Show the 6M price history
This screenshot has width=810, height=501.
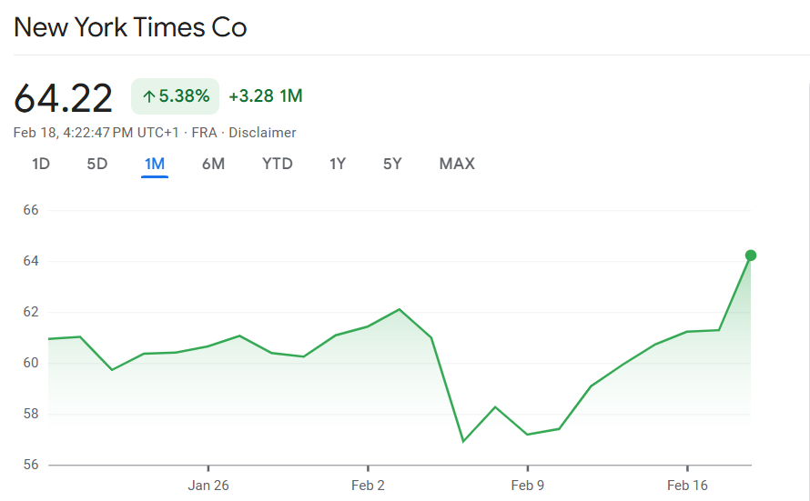(213, 164)
